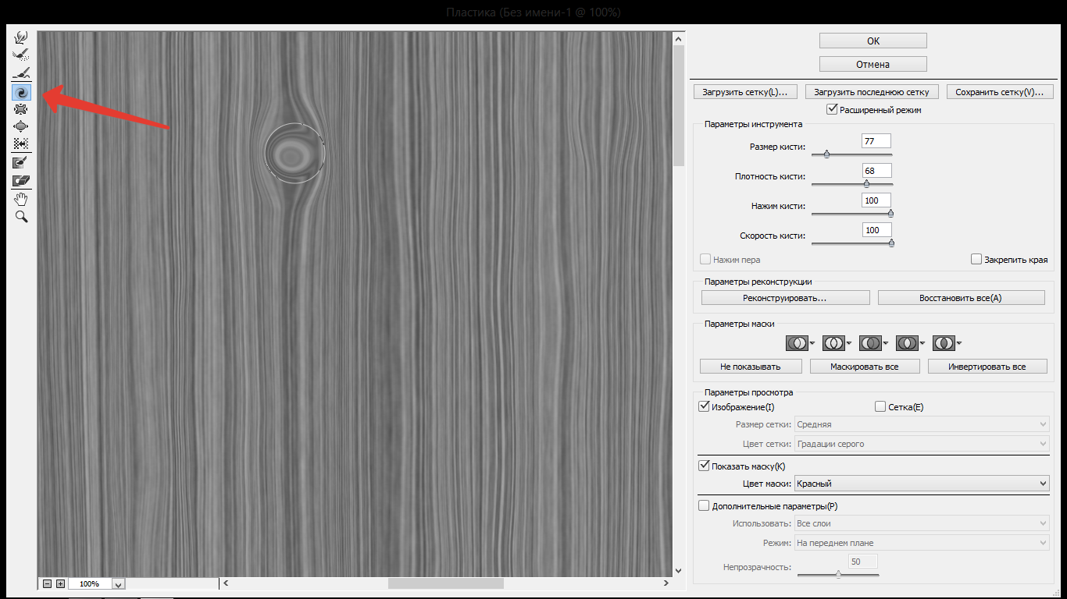Click Загрузить последнюю сетку button
Screen dimensions: 1067x599
point(872,92)
